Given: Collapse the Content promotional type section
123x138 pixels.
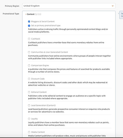Looking at the screenshot, I should tap(26, 14).
